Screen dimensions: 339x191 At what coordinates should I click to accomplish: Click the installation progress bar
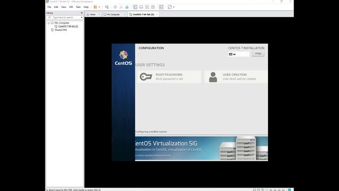click(x=201, y=135)
